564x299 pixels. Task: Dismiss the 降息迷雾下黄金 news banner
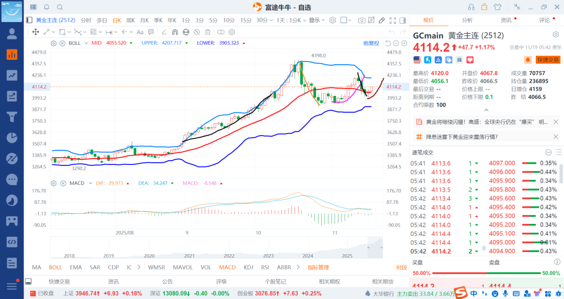(x=556, y=137)
